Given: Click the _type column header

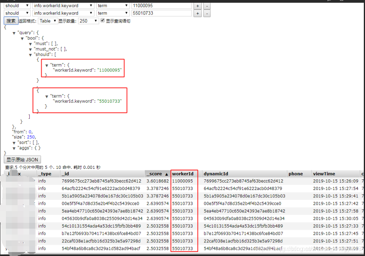Looking at the screenshot, I should (x=48, y=174).
